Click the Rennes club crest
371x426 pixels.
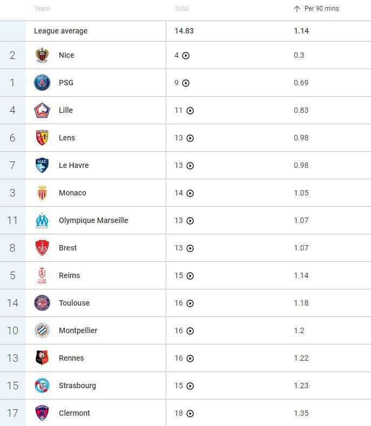point(42,358)
